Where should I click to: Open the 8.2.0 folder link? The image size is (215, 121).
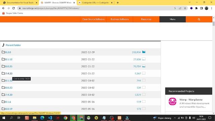pos(8,52)
